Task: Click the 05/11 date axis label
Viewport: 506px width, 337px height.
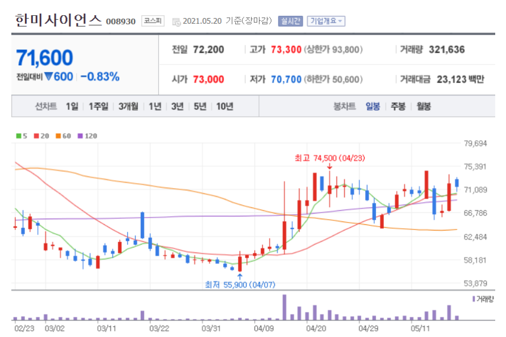Action: click(x=420, y=329)
